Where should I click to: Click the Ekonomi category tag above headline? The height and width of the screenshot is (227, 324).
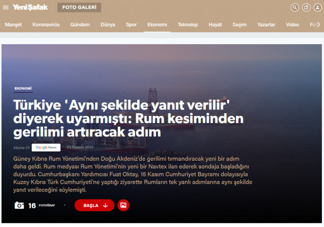tap(23, 88)
